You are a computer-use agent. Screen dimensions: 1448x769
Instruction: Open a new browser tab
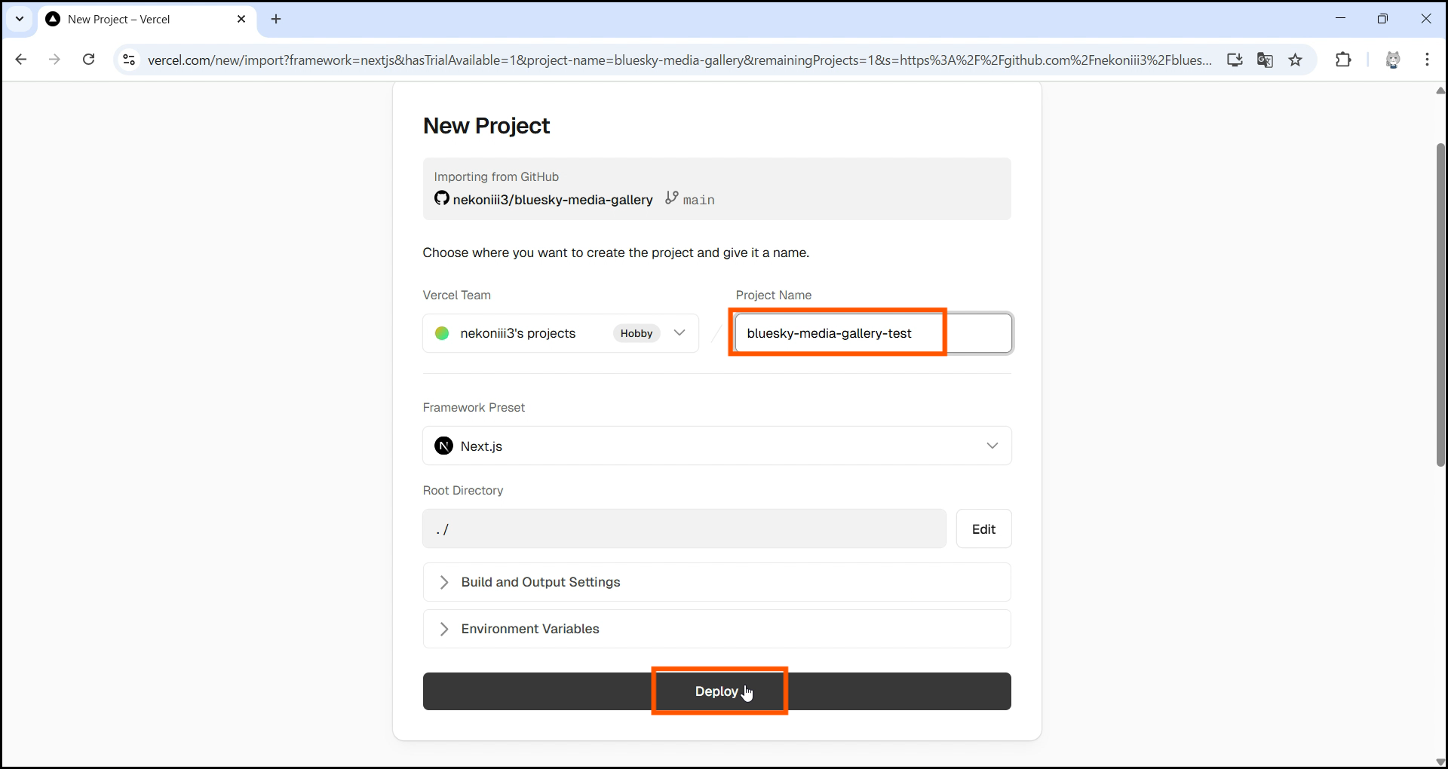tap(276, 19)
